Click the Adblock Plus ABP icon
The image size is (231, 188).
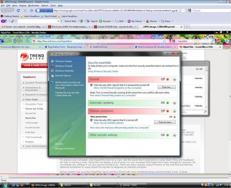218,41
